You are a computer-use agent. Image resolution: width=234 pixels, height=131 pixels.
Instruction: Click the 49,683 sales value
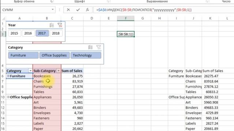coord(72,108)
